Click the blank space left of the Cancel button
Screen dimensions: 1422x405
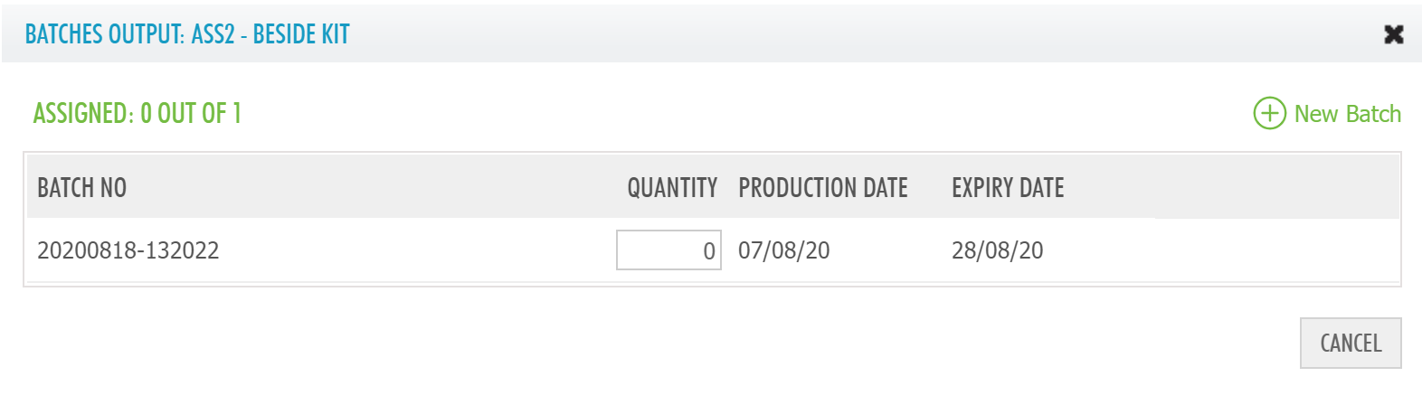point(905,344)
